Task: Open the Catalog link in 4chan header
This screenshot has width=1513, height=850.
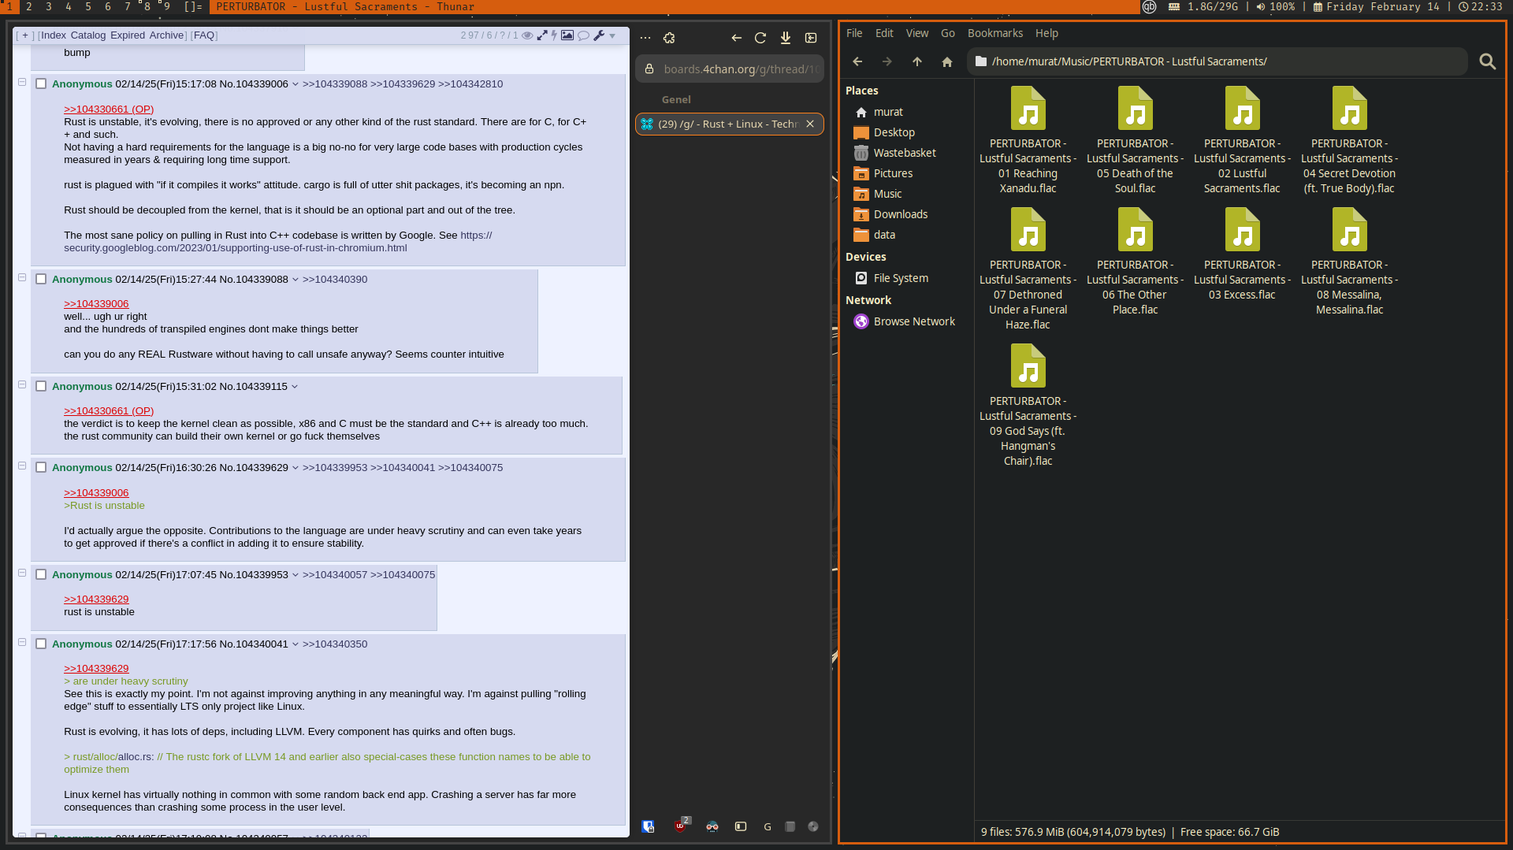Action: click(87, 35)
